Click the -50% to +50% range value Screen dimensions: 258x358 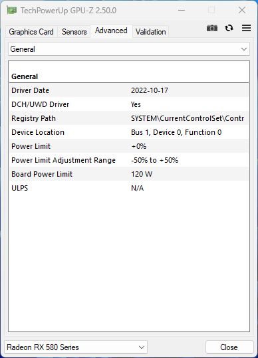(x=155, y=160)
